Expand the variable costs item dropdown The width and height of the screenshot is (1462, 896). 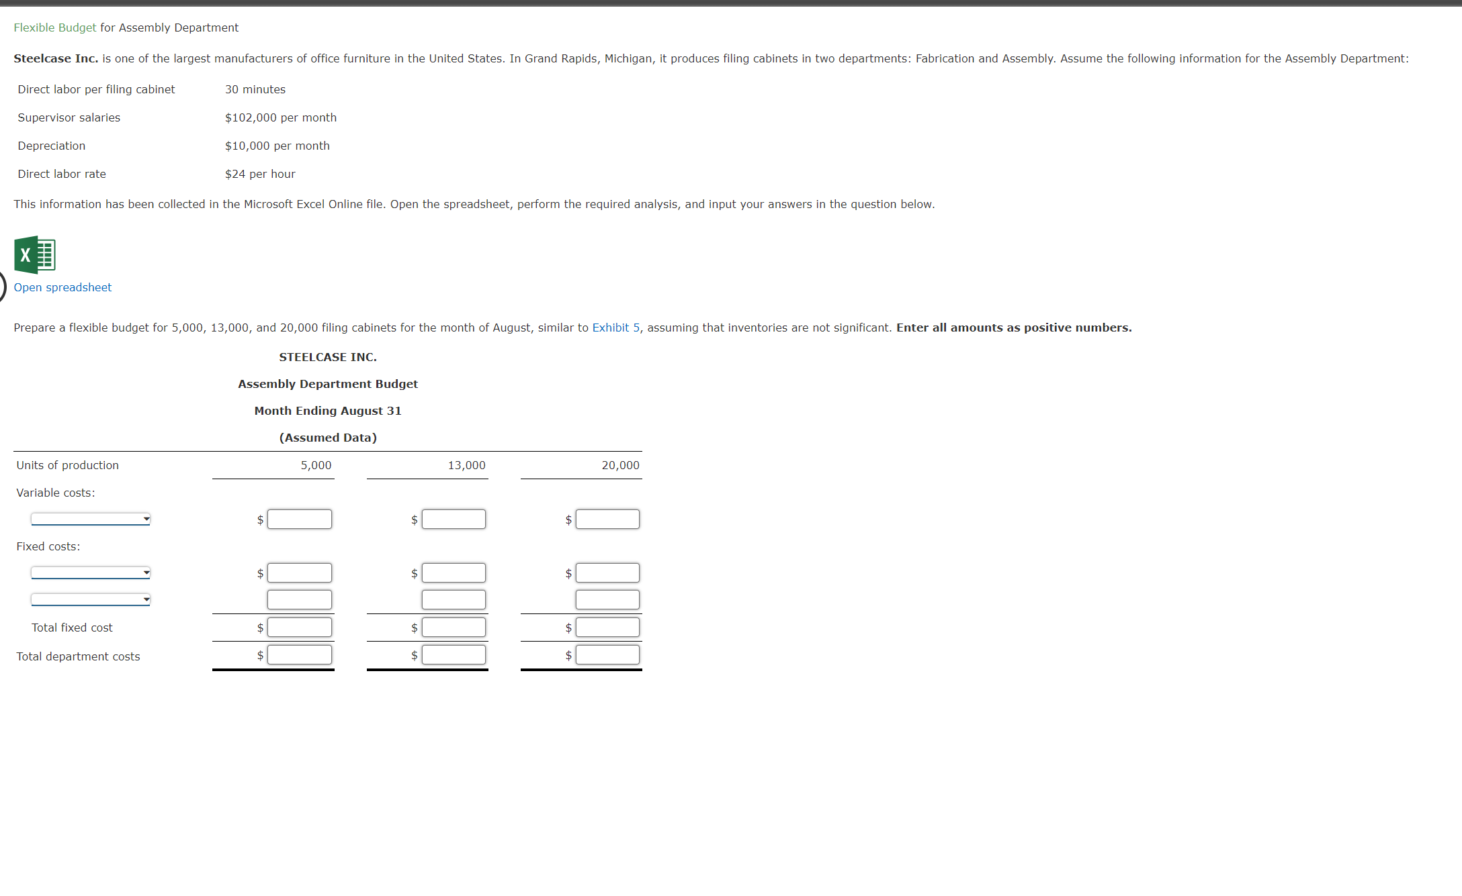point(91,519)
